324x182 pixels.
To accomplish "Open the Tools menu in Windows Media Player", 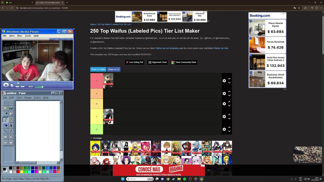I will coord(28,36).
